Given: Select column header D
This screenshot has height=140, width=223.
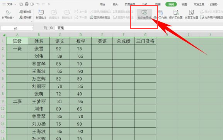Looking at the screenshot, I should [81, 35].
